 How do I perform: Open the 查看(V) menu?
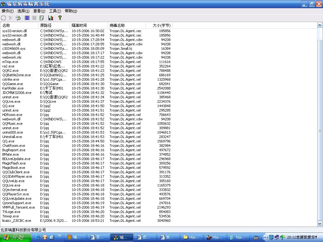click(x=39, y=11)
